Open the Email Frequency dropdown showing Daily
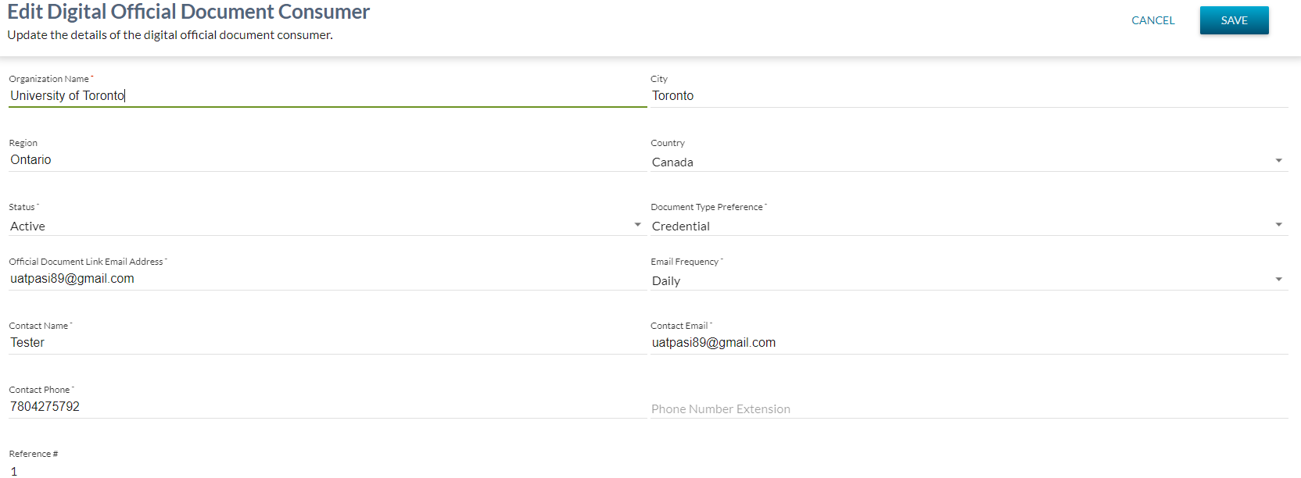The image size is (1301, 478). tap(960, 280)
